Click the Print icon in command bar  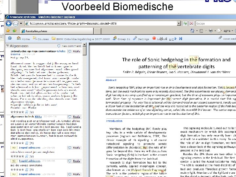tap(211, 31)
